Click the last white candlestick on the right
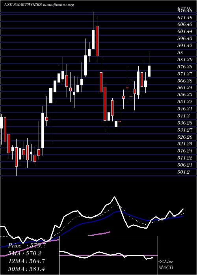The image size is (197, 275). [x=149, y=71]
